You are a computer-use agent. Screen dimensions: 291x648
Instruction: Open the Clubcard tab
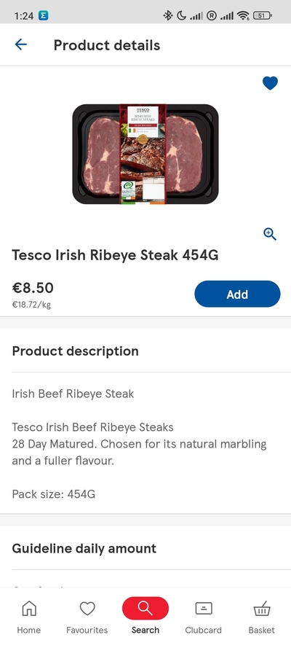[203, 618]
